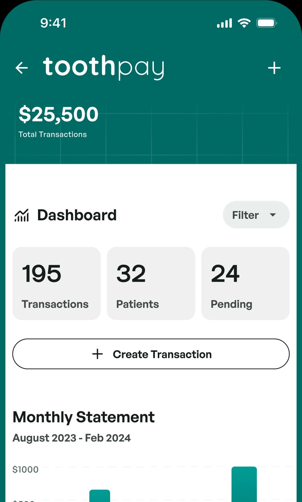This screenshot has height=502, width=302.
Task: Tap the Total Transactions label
Action: click(x=53, y=134)
